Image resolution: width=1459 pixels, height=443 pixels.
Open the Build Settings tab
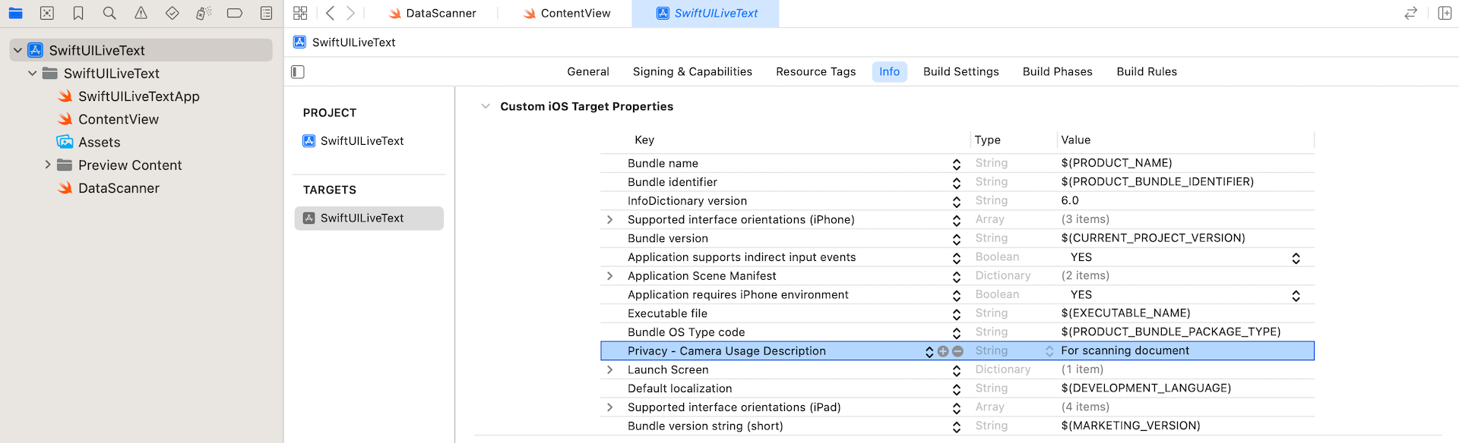point(961,71)
